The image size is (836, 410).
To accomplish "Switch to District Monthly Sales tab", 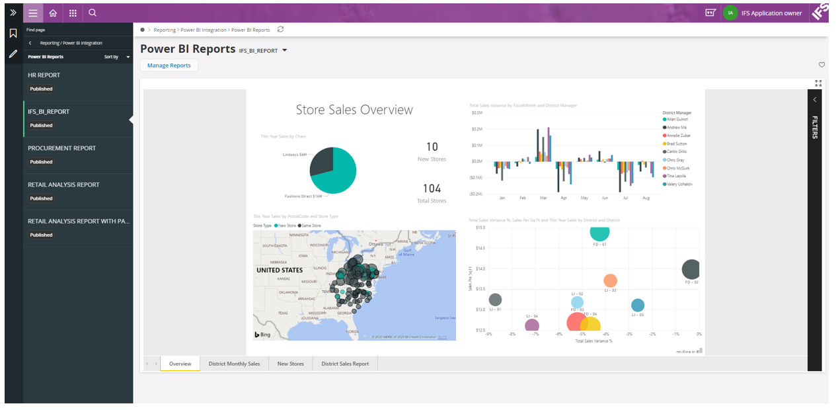I will pyautogui.click(x=234, y=364).
